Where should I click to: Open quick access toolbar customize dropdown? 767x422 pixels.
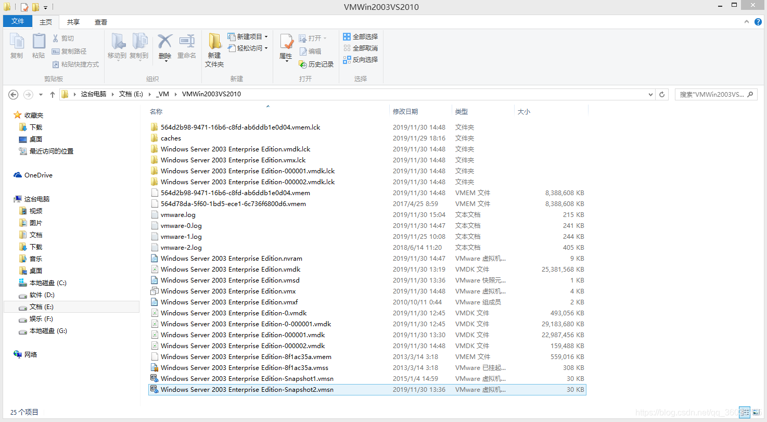click(x=45, y=7)
